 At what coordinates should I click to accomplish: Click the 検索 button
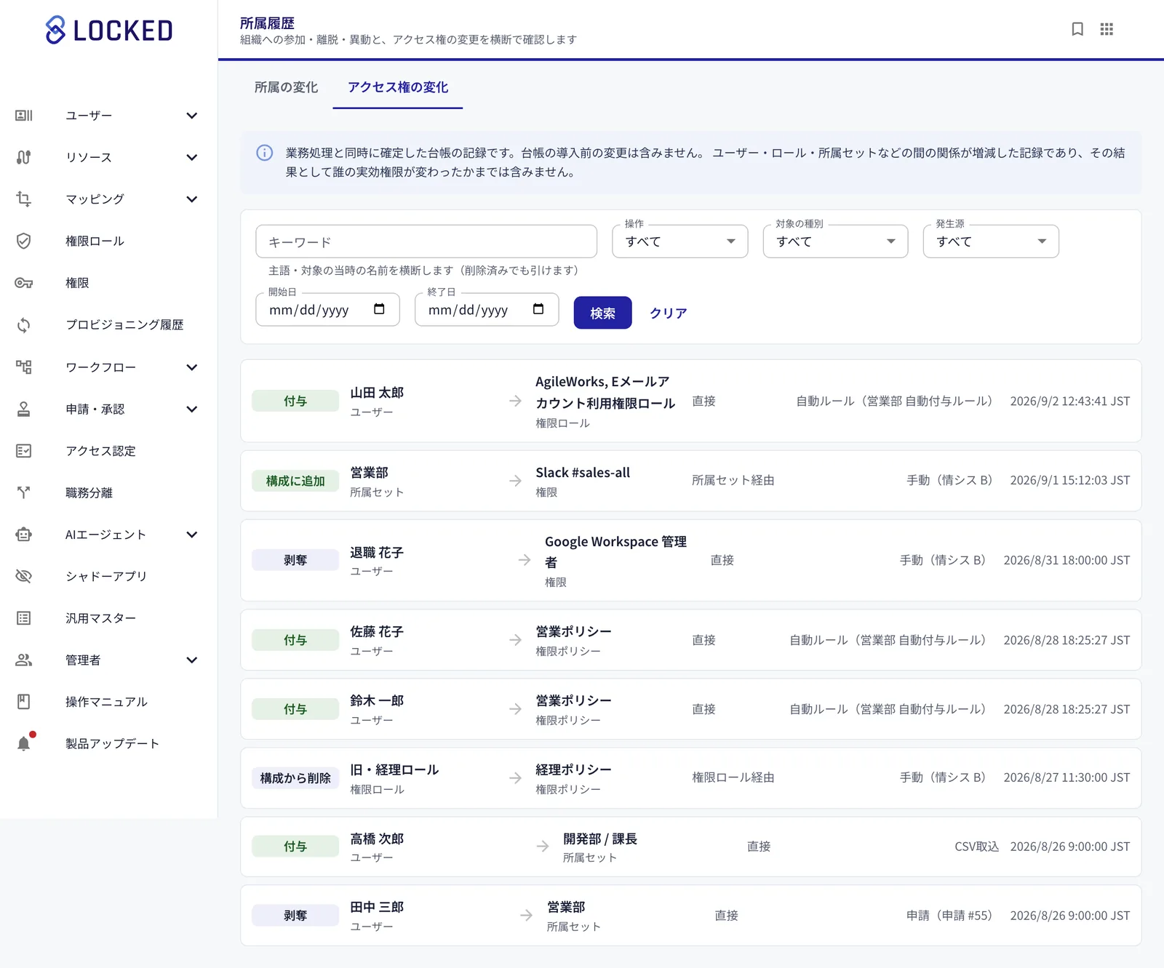click(x=602, y=313)
